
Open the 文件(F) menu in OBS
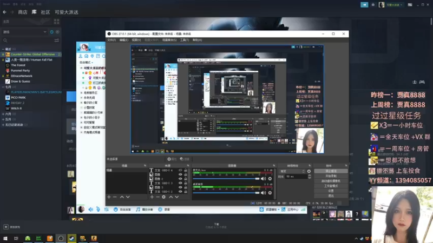point(111,40)
